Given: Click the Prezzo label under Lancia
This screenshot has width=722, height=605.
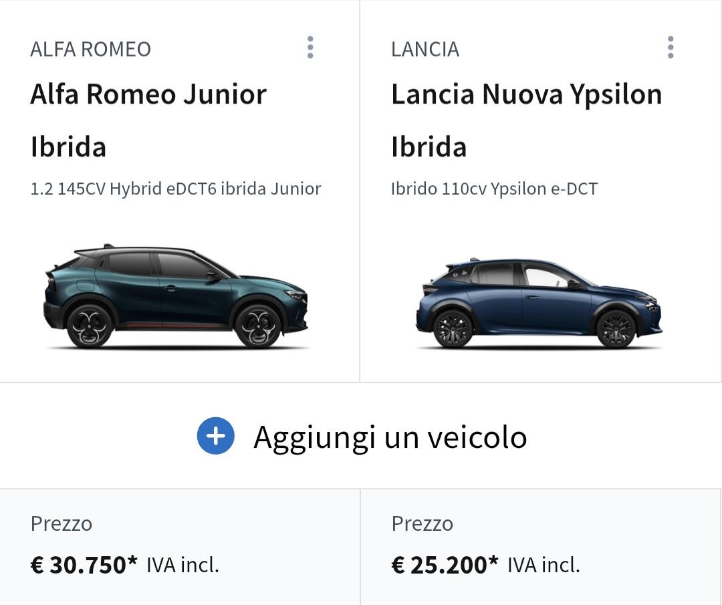Looking at the screenshot, I should (423, 523).
